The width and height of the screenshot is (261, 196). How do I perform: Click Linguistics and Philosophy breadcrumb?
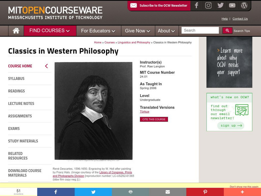pyautogui.click(x=134, y=42)
